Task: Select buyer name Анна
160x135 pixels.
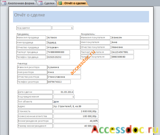Action: [130, 42]
